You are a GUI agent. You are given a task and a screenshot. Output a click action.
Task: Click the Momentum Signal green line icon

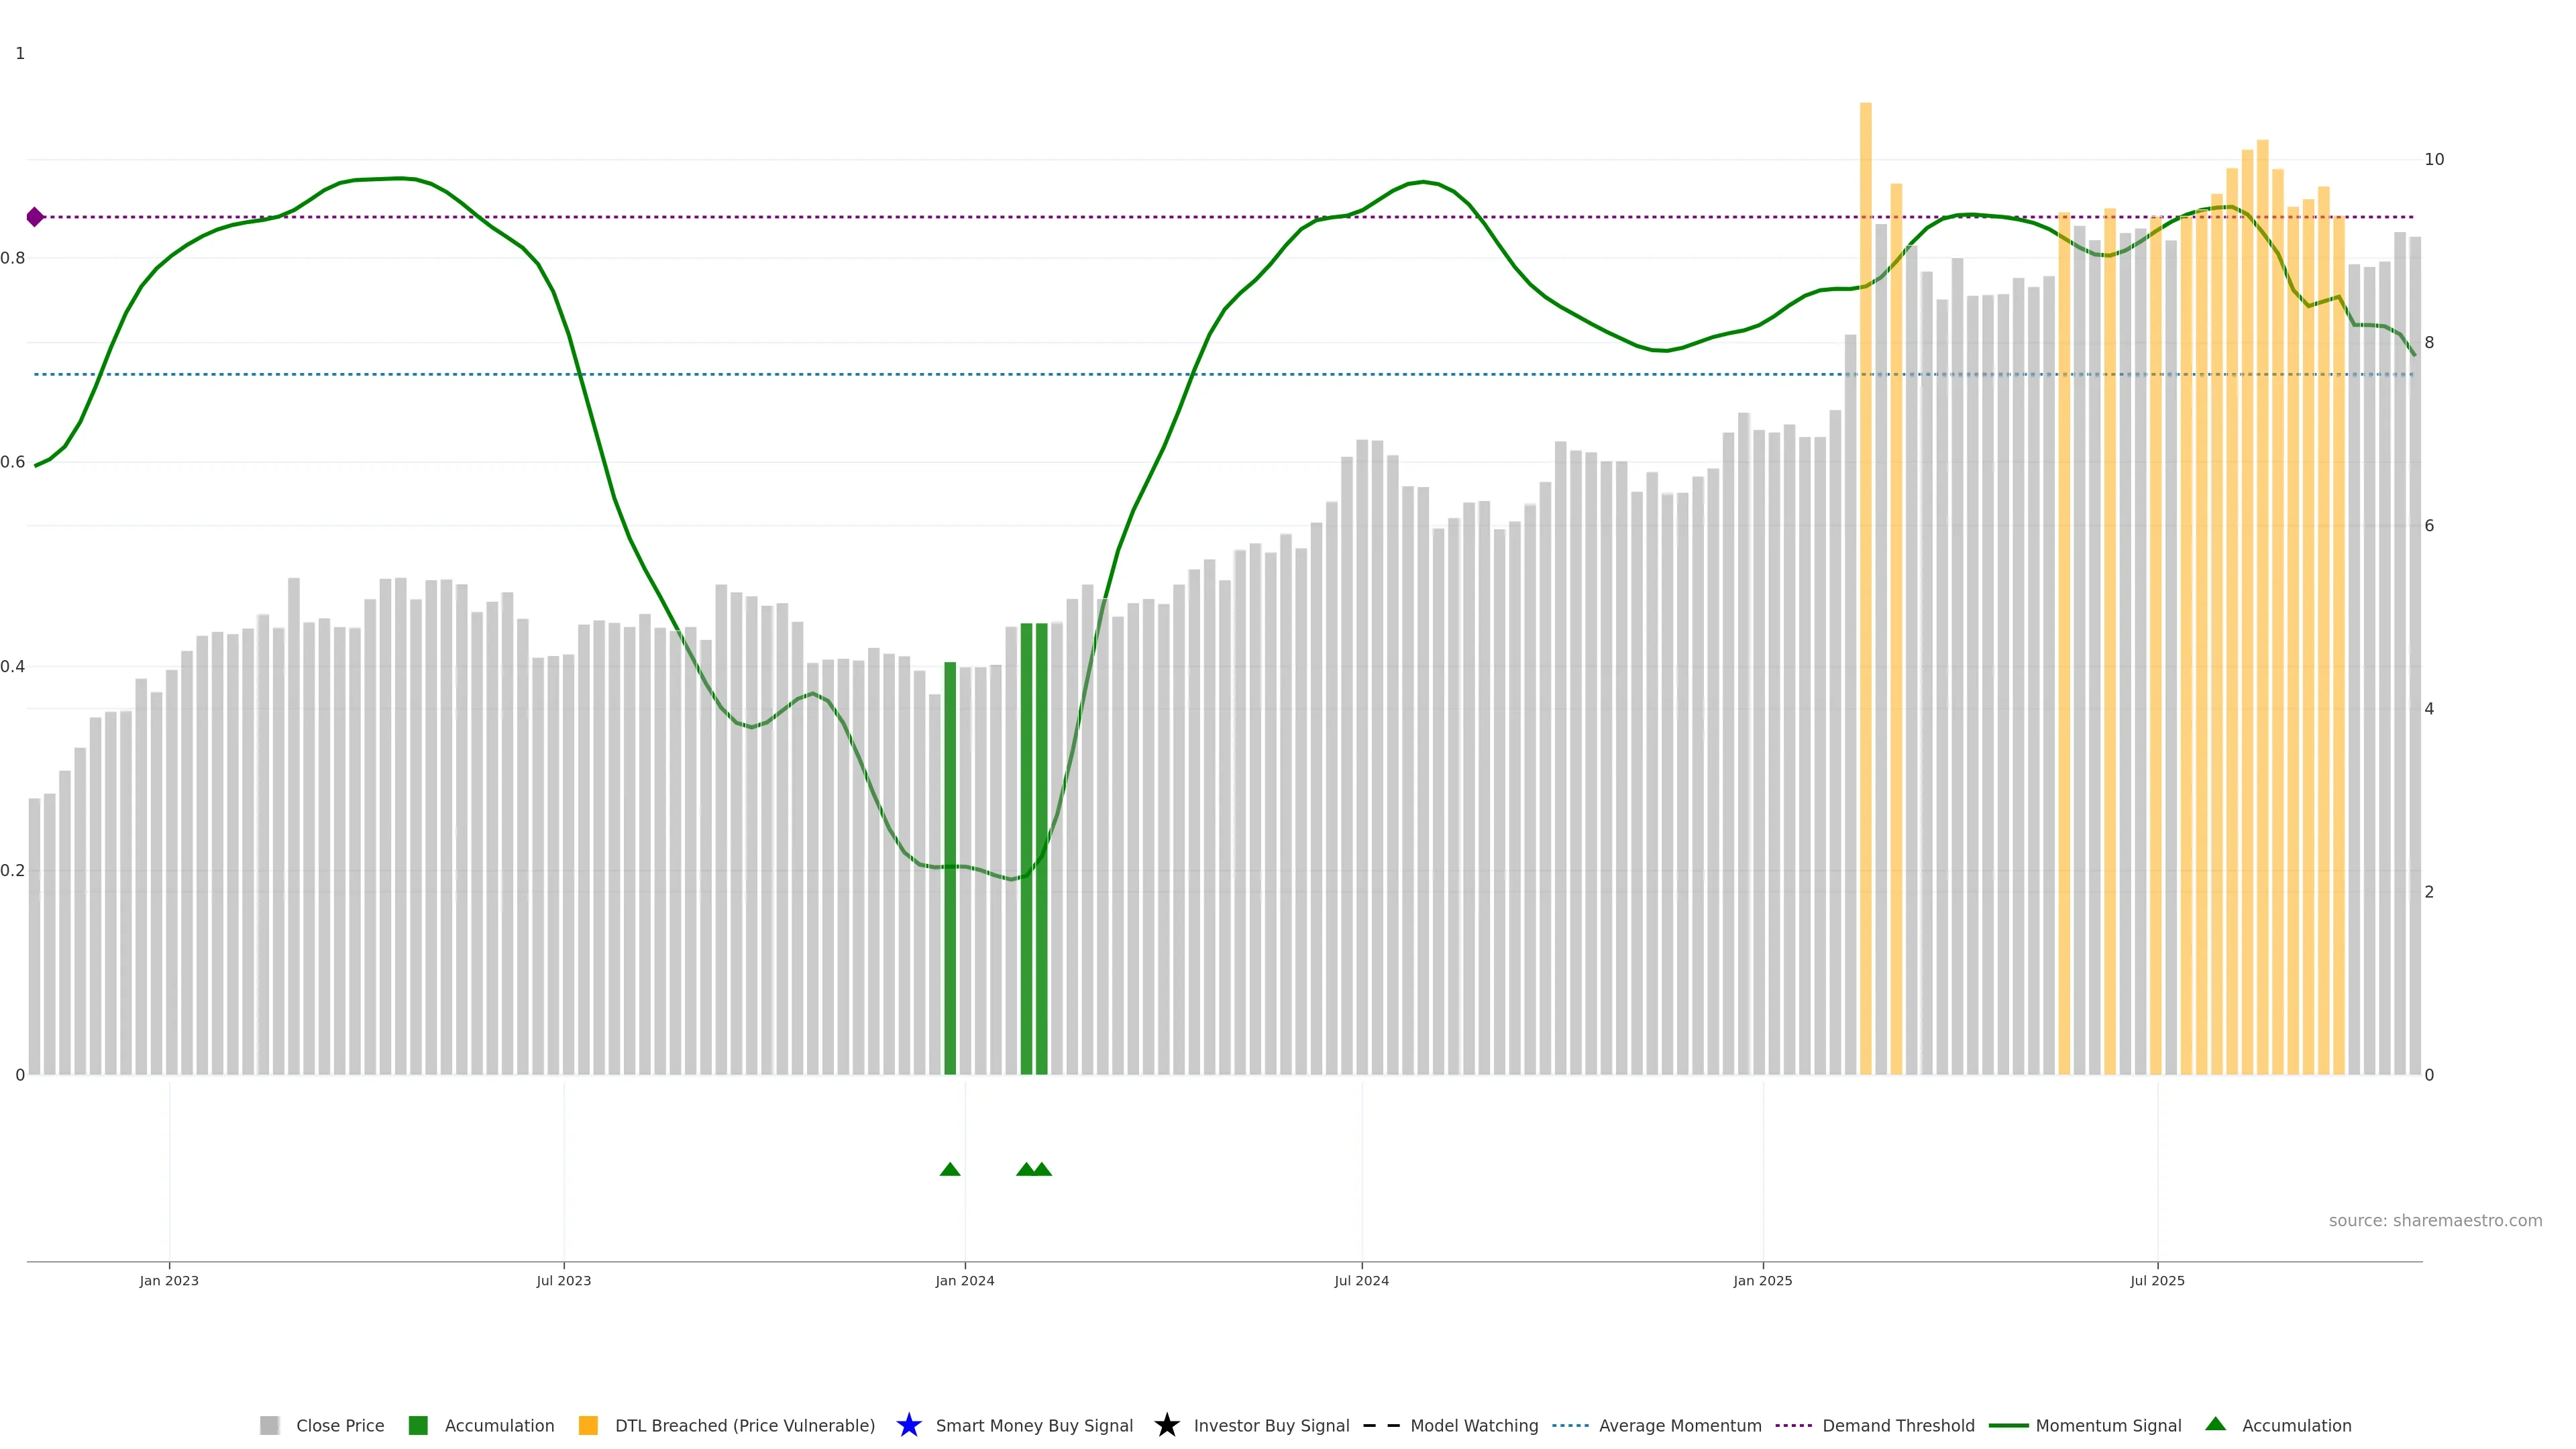pyautogui.click(x=2008, y=1425)
